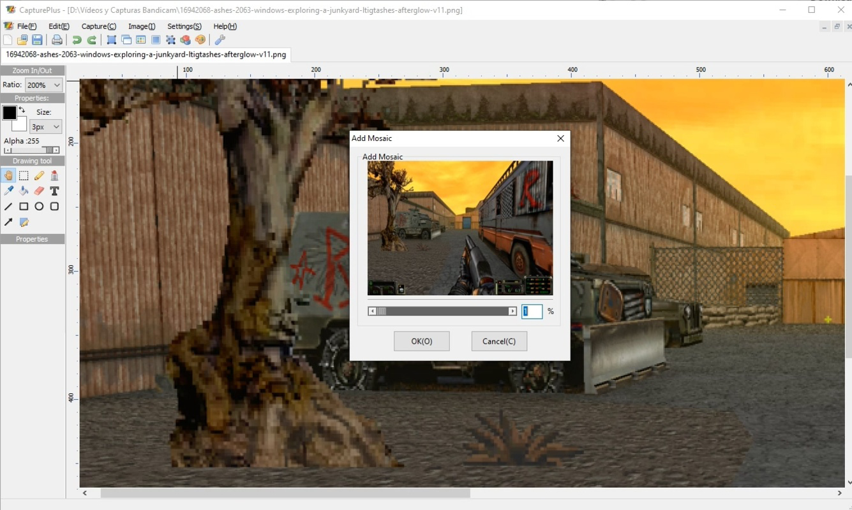852x510 pixels.
Task: Click the Alpha slider left arrow
Action: pos(8,150)
